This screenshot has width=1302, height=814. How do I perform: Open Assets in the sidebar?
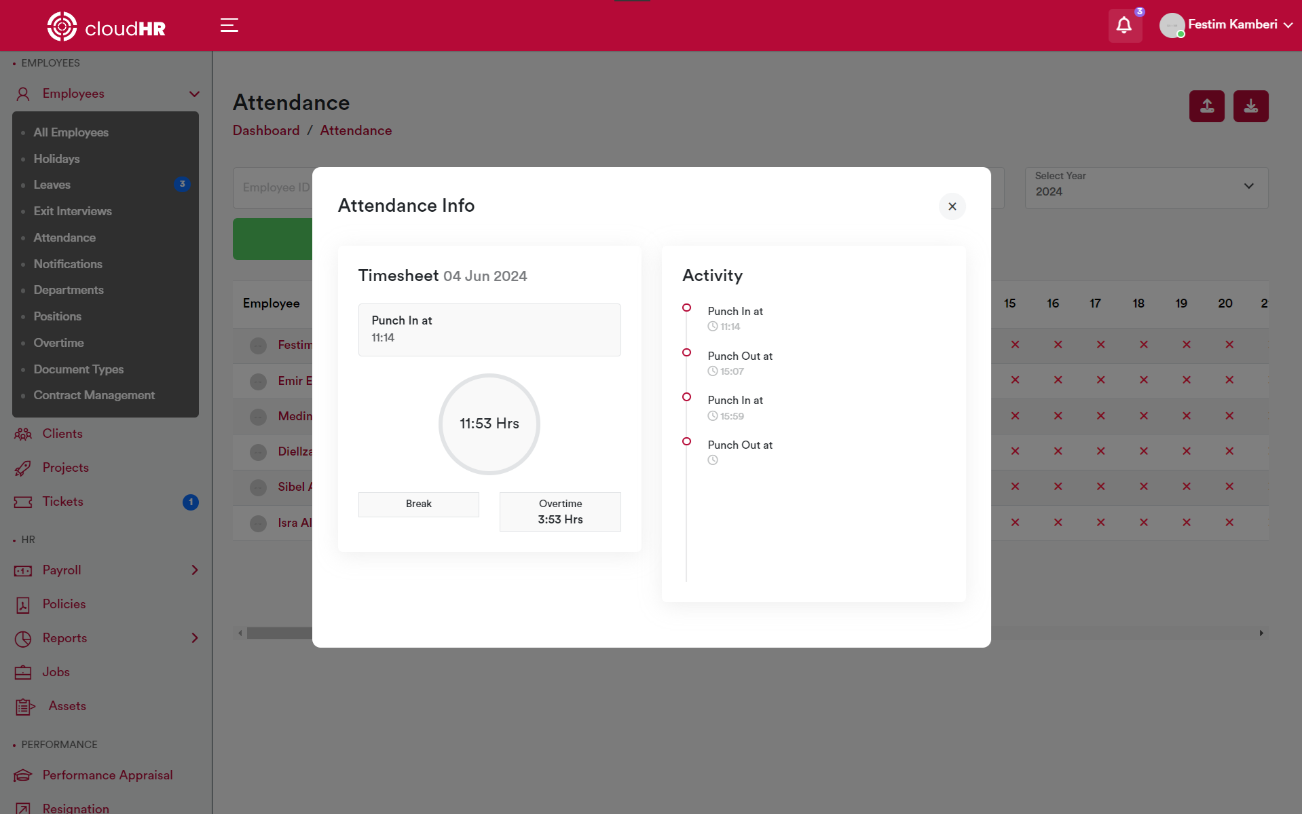click(x=67, y=706)
